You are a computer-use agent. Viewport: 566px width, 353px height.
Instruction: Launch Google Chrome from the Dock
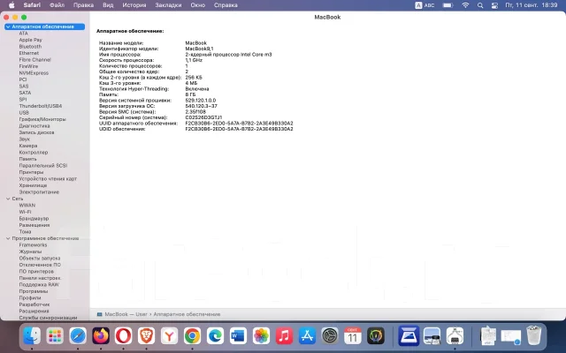tap(193, 335)
